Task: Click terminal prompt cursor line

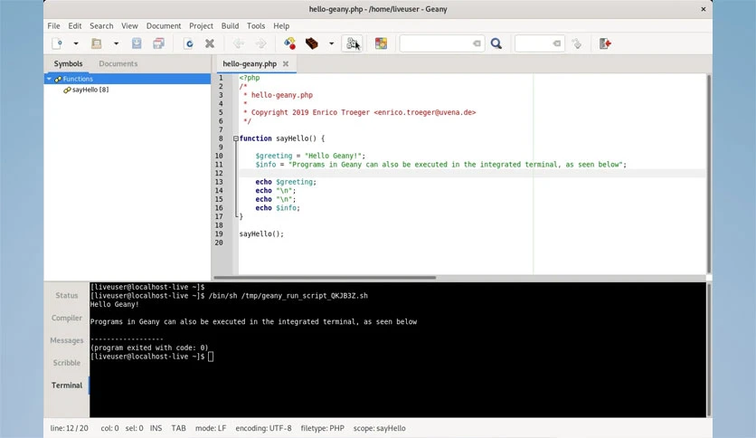Action: (151, 357)
